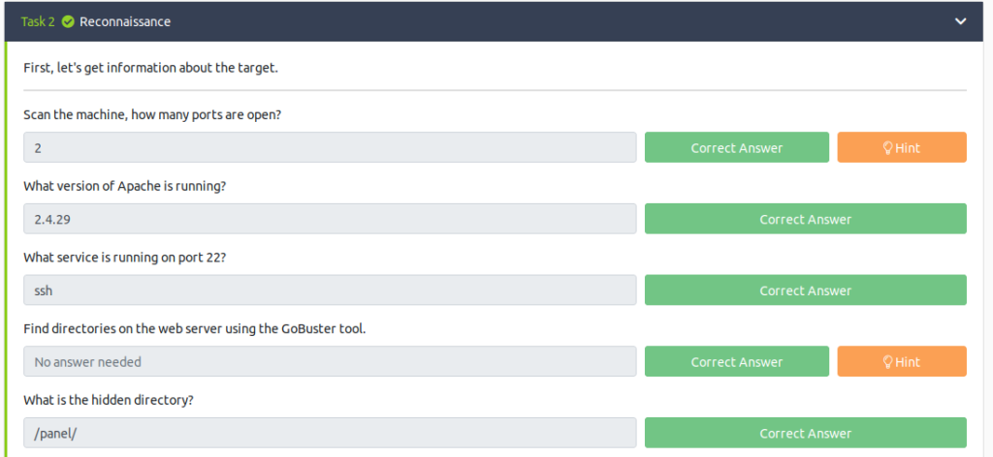The height and width of the screenshot is (457, 993).
Task: Focus the Apache version field showing 2.4.29
Action: 330,219
